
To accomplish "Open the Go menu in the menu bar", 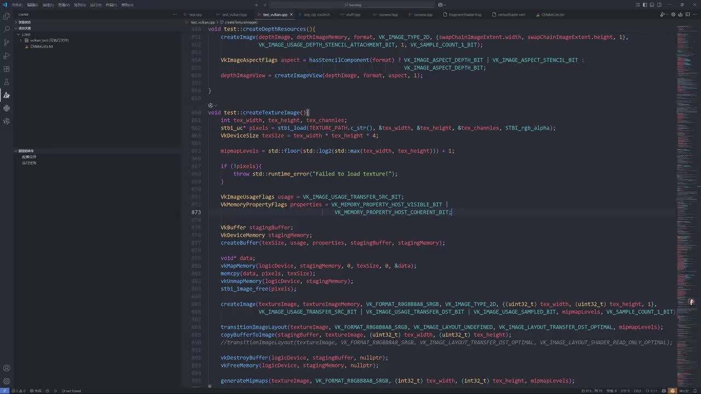I will 80,5.
